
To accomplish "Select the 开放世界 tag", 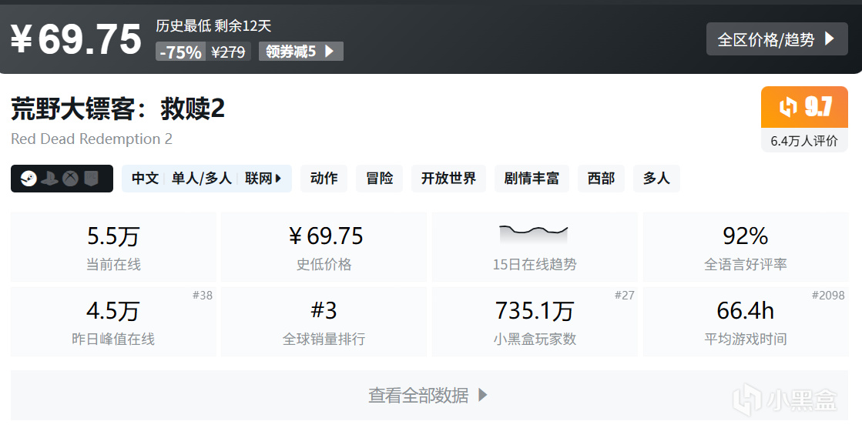I will click(448, 179).
